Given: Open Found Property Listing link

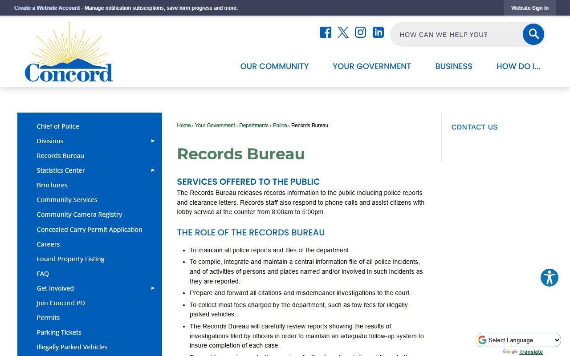Looking at the screenshot, I should 70,259.
